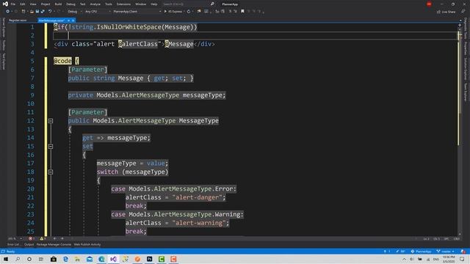Click the red recording indicator in title bar
Image resolution: width=470 pixels, height=264 pixels.
click(429, 4)
